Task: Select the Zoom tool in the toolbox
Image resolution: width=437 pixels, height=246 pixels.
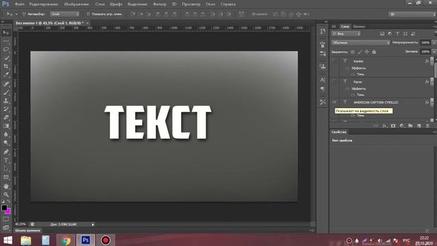Action: (x=6, y=194)
